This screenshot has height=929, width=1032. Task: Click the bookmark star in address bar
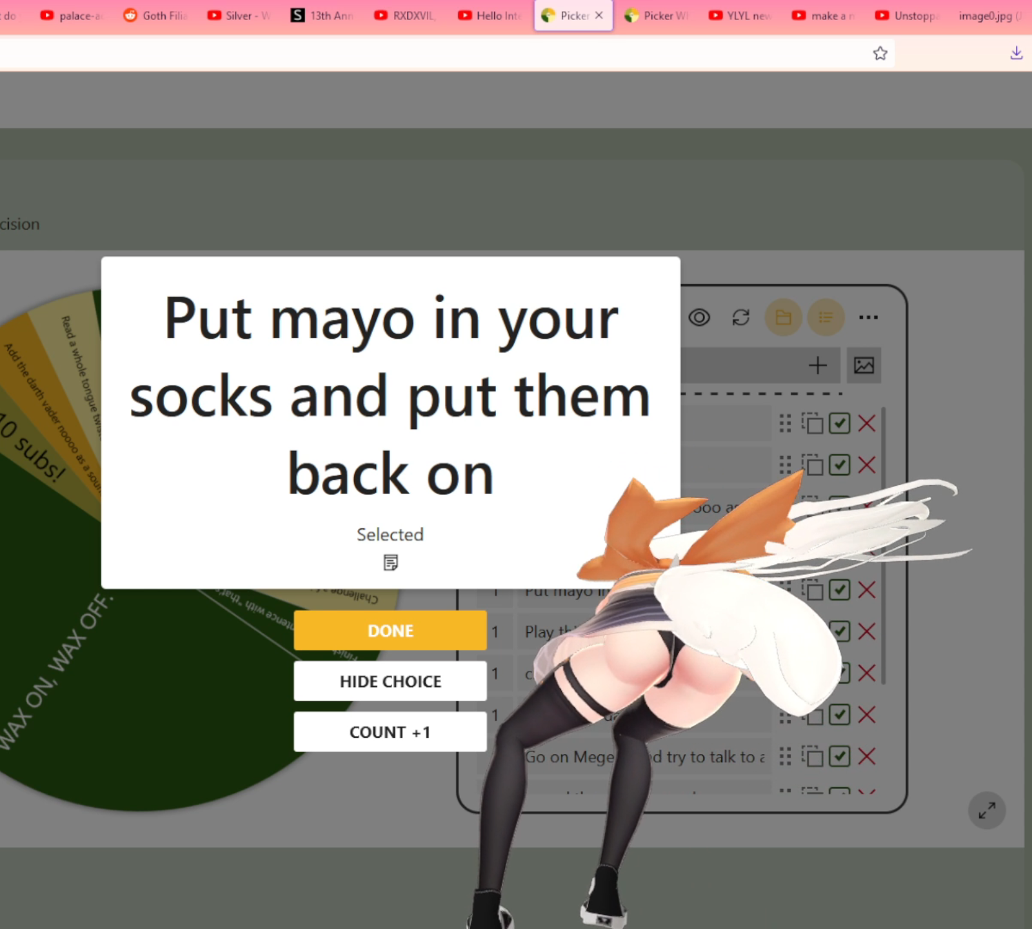coord(880,54)
